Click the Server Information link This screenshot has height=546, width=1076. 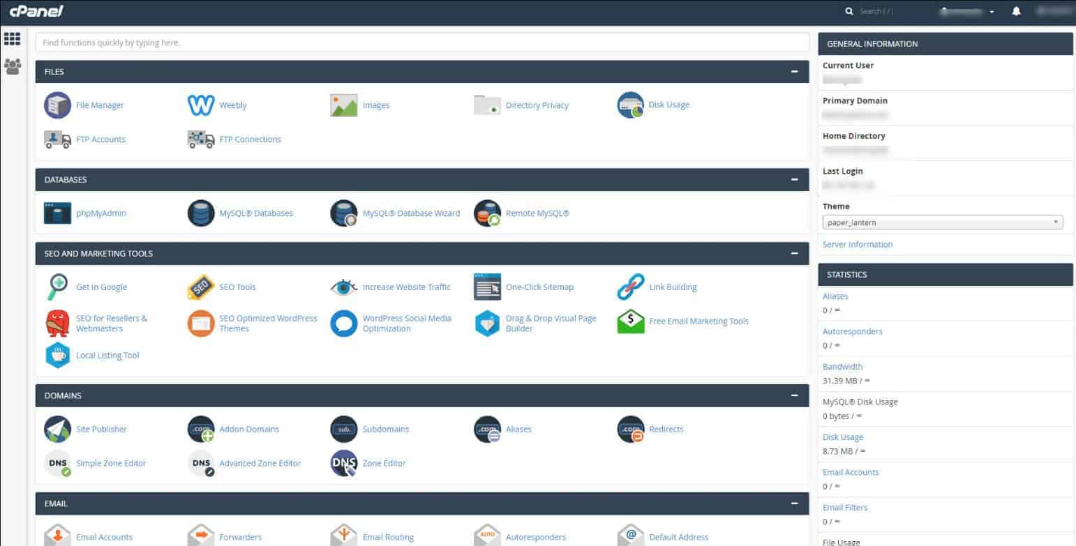click(858, 245)
